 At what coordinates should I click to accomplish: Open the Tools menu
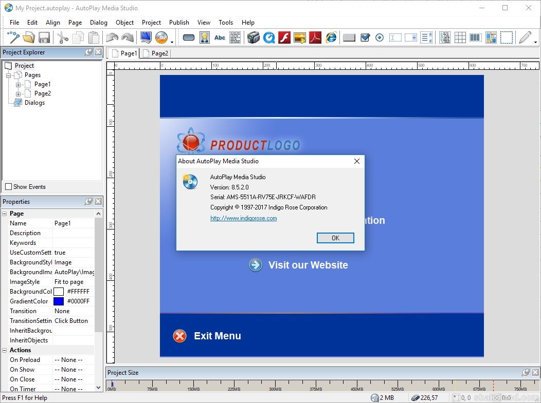[226, 23]
